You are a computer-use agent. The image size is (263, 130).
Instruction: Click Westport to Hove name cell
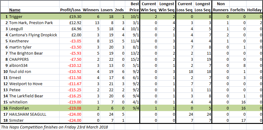click(x=34, y=84)
